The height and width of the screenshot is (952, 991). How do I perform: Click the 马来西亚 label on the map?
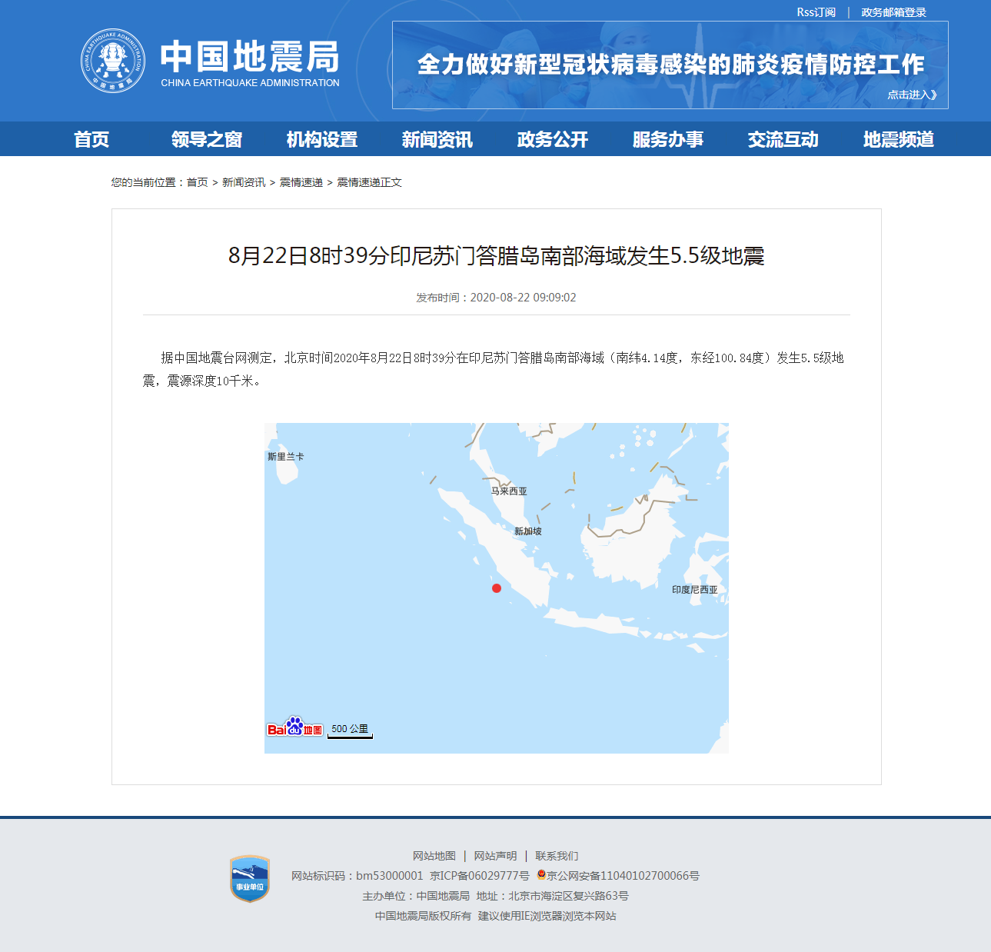pyautogui.click(x=509, y=491)
